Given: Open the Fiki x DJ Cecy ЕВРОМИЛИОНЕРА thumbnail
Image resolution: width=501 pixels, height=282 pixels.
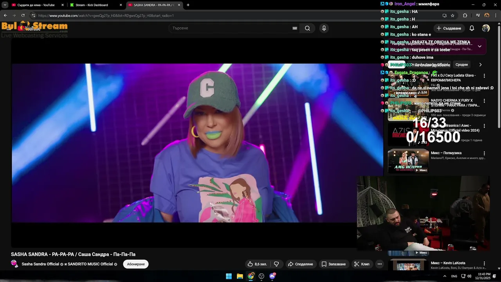Looking at the screenshot, I should point(408,84).
